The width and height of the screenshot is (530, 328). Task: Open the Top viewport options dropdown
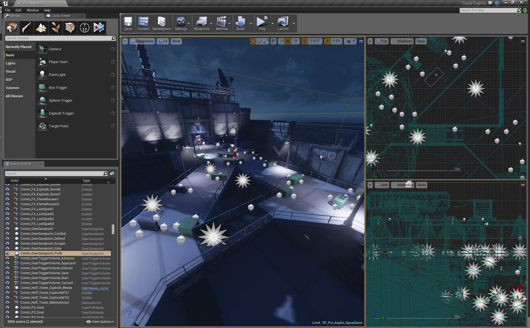(x=370, y=41)
